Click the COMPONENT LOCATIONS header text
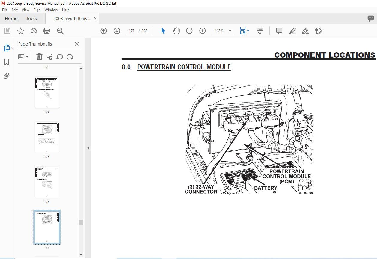The height and width of the screenshot is (259, 377). 325,55
